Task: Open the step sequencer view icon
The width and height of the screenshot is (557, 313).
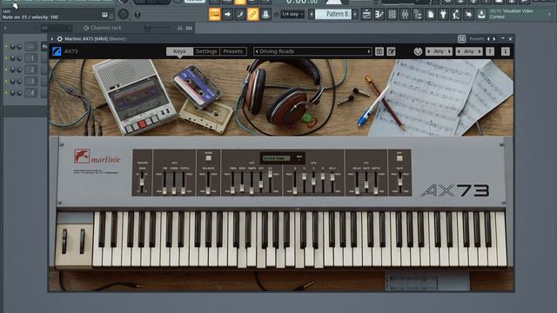Action: tap(379, 15)
